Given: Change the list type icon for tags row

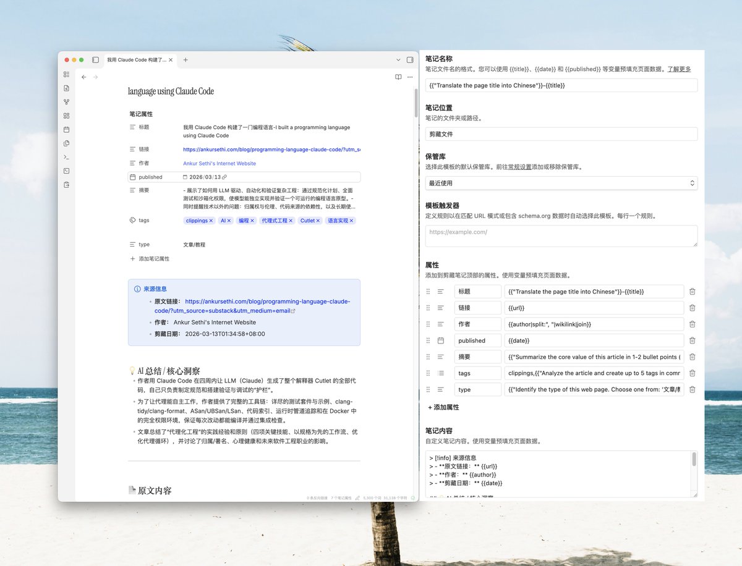Looking at the screenshot, I should pos(441,373).
